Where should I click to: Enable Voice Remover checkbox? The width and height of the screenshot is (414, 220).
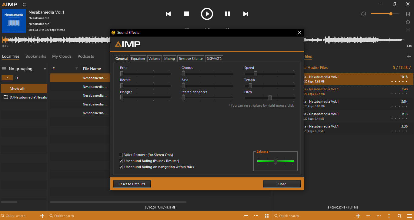tap(121, 155)
